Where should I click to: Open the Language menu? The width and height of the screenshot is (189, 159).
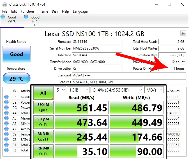point(80,11)
